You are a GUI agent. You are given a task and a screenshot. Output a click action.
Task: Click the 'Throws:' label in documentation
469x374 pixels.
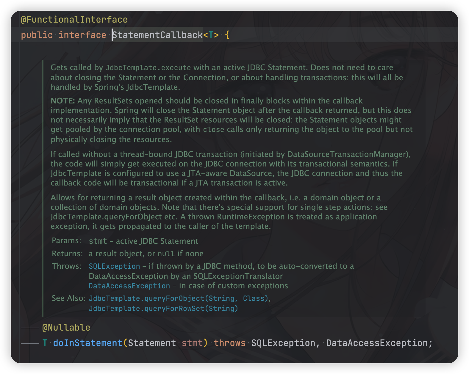(x=67, y=266)
